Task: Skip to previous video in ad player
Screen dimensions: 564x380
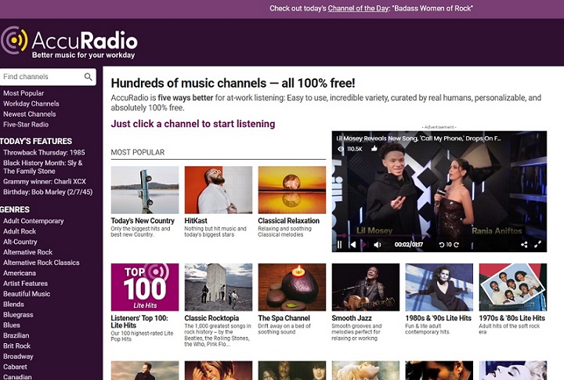Action: tap(353, 244)
